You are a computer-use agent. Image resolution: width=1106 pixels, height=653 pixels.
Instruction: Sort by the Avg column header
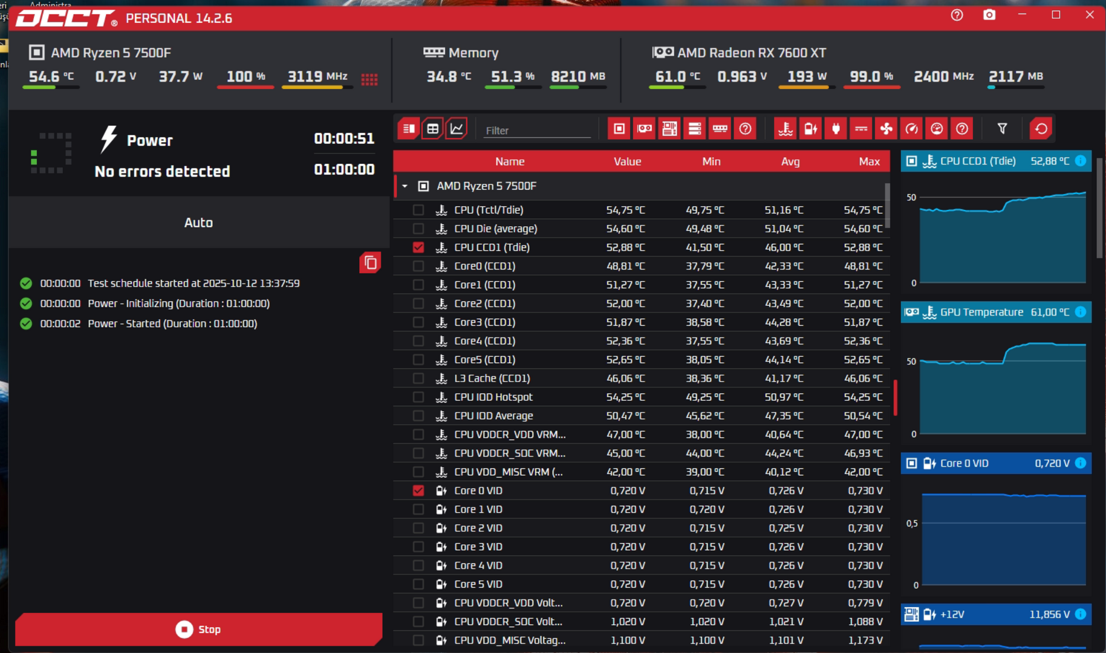click(x=790, y=161)
